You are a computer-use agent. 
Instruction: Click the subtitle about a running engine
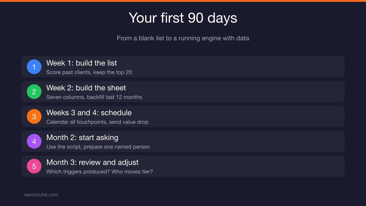point(183,38)
